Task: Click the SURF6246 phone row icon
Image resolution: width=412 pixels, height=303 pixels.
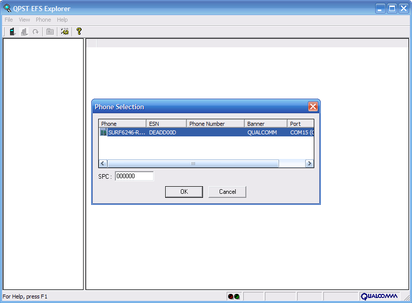Action: 103,132
